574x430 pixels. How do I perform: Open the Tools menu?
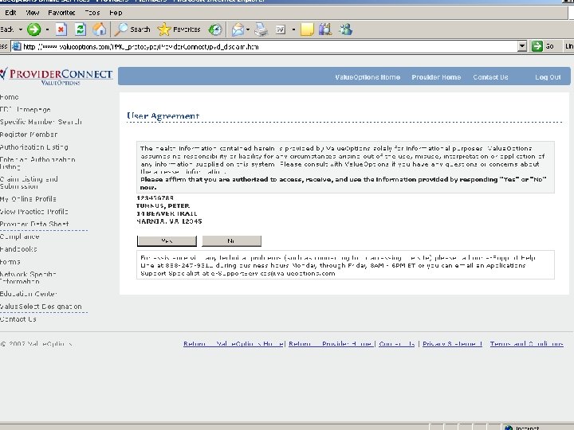[x=92, y=13]
